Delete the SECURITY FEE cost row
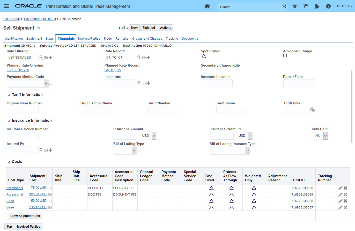The height and width of the screenshot is (231, 355). [345, 188]
